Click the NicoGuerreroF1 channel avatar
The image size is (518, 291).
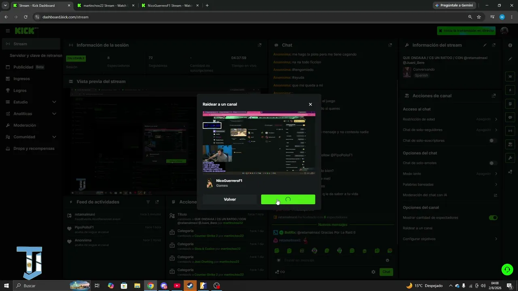pos(209,183)
